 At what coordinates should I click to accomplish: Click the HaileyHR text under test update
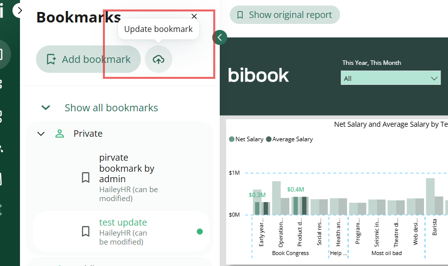click(123, 238)
